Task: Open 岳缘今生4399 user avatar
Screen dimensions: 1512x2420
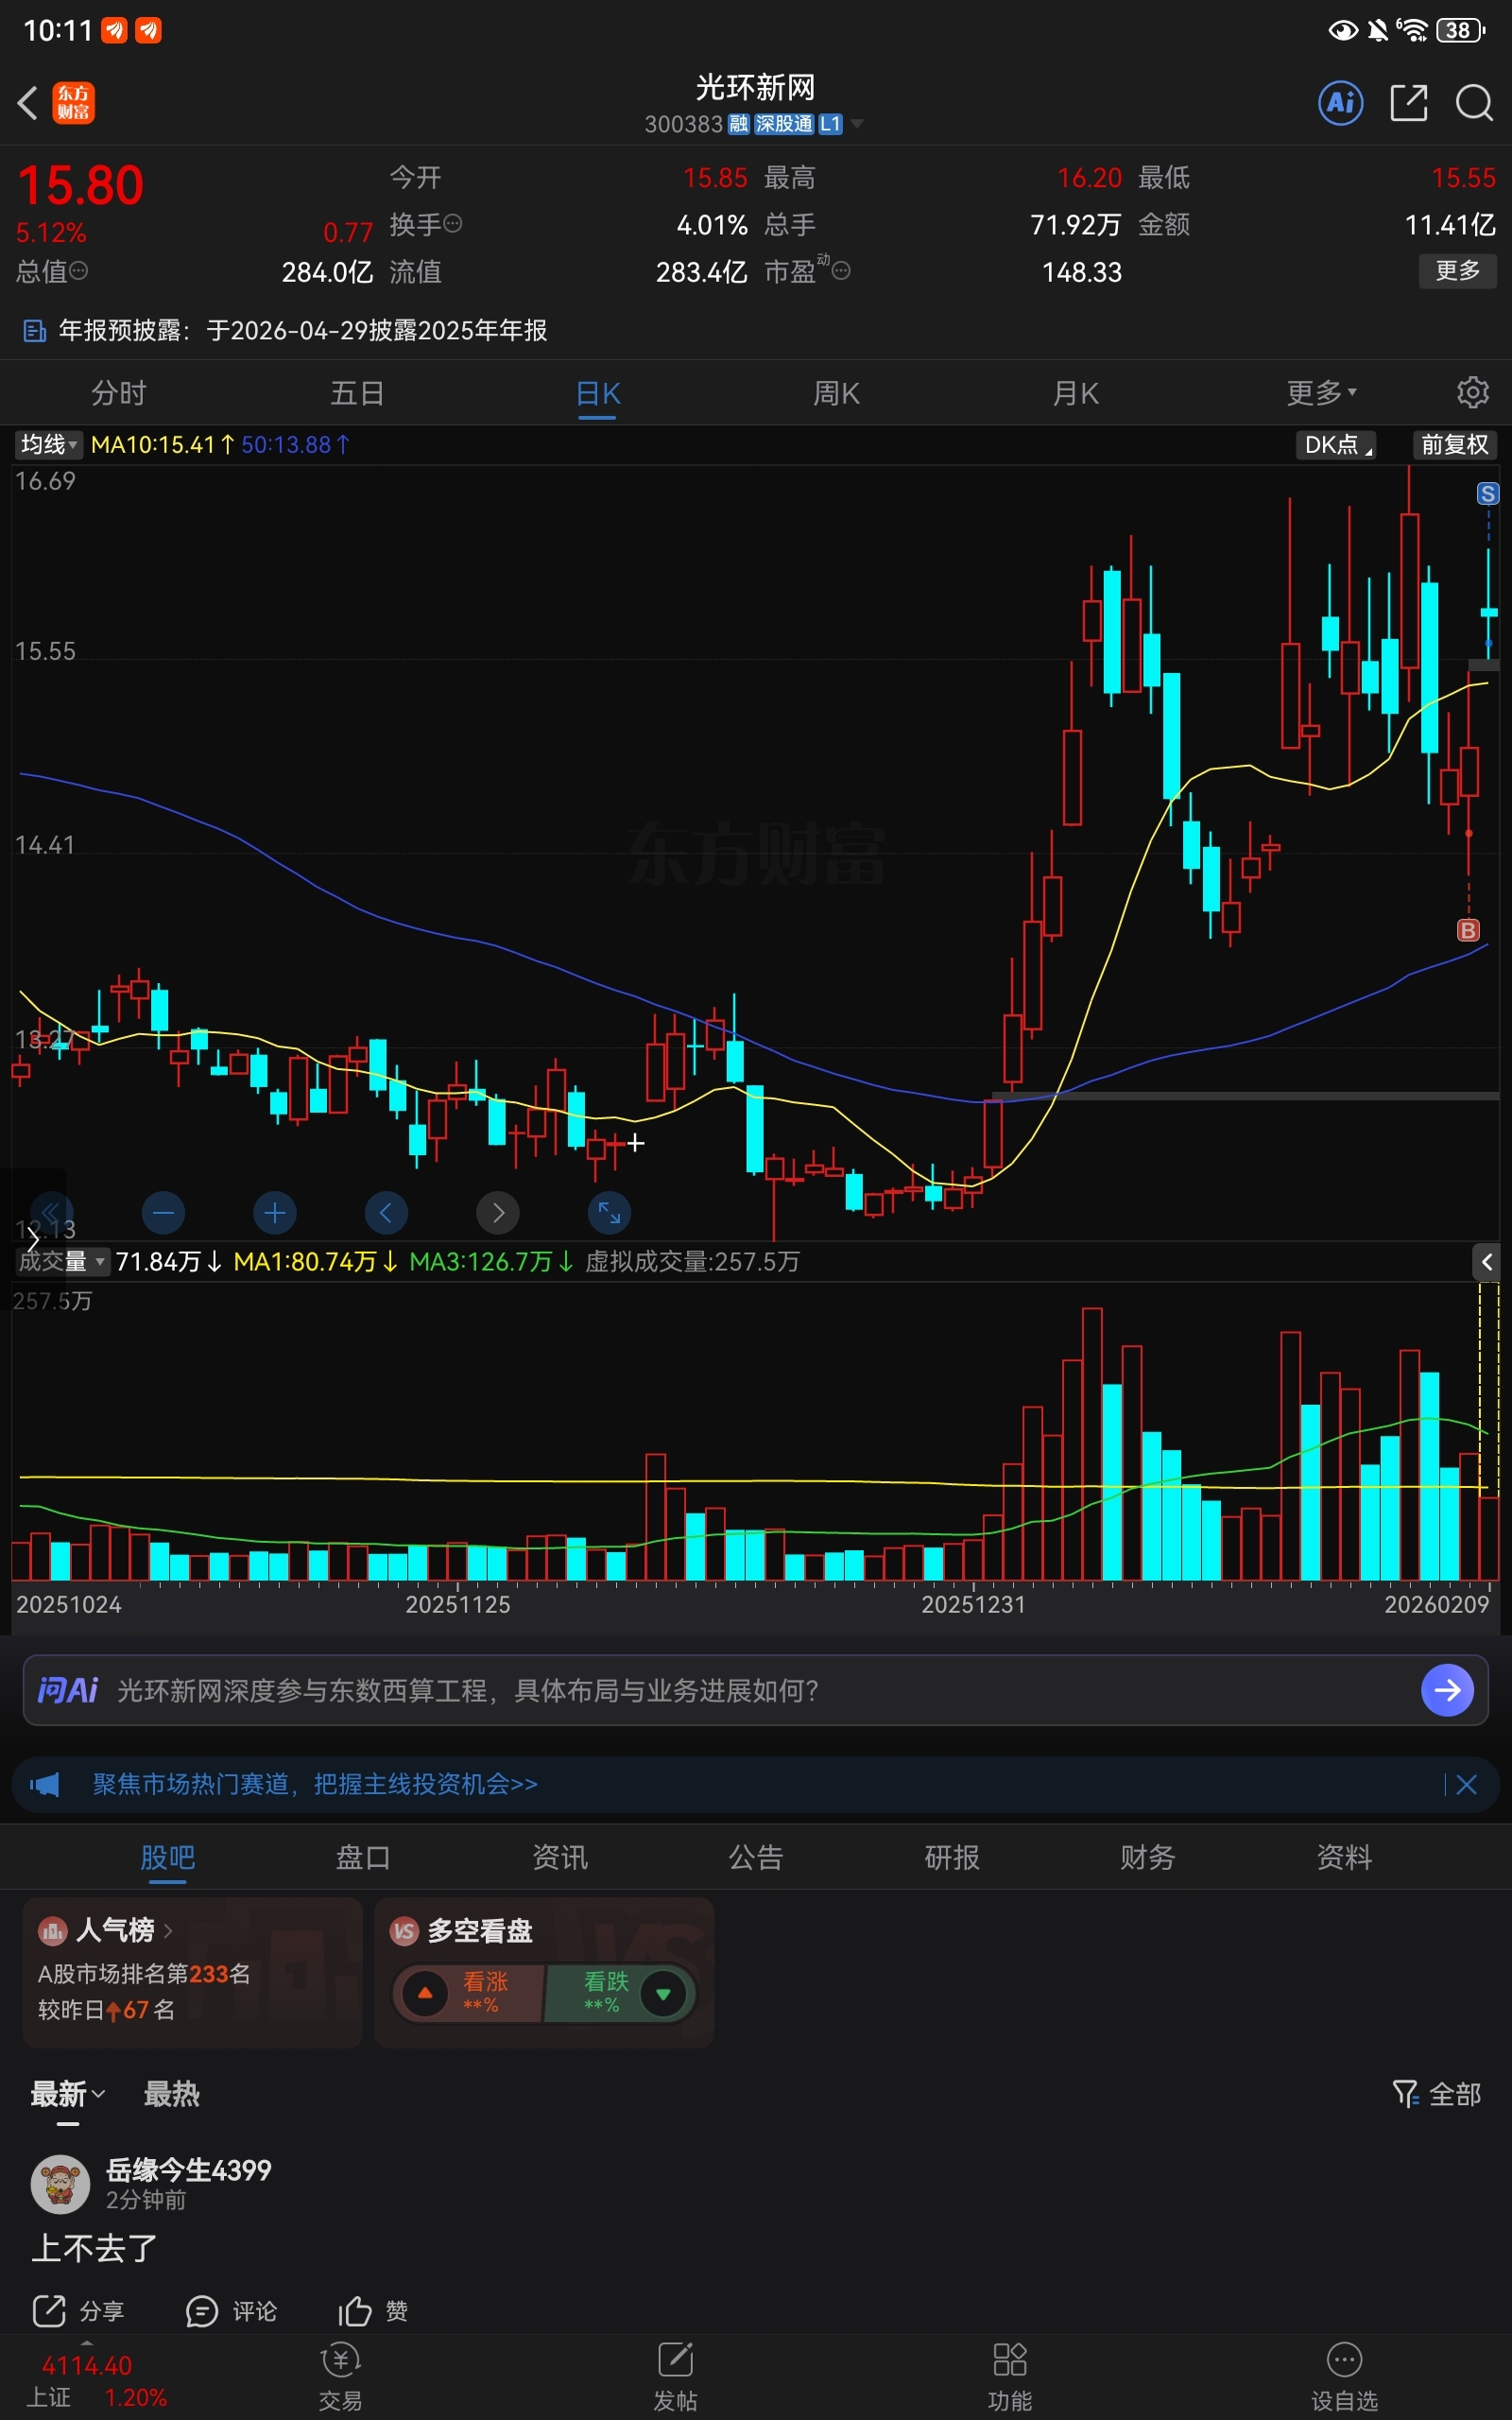Action: [60, 2185]
